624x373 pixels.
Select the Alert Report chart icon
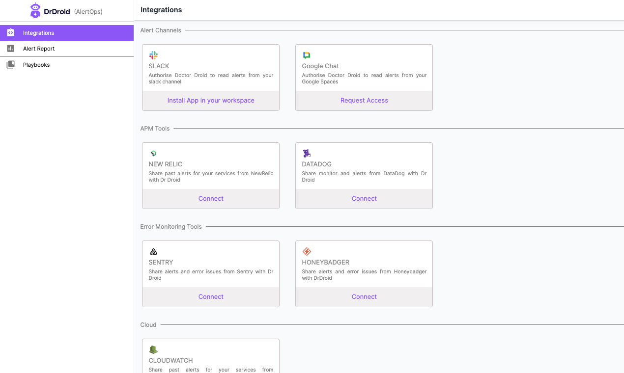[11, 49]
